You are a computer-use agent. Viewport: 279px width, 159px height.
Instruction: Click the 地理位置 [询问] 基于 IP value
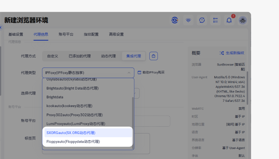tap(236, 124)
